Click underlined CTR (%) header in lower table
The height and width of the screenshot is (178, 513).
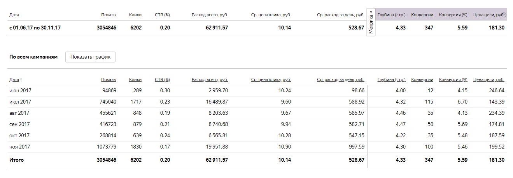pos(162,79)
